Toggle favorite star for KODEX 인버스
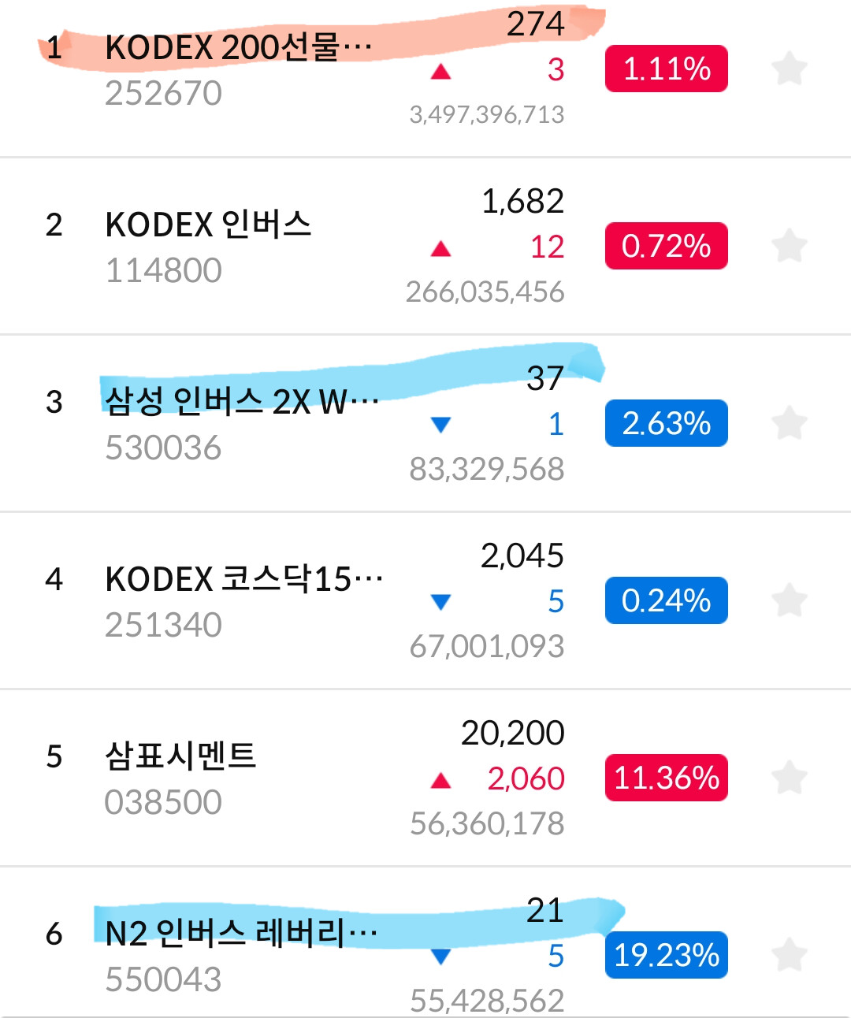This screenshot has height=1018, width=851. 789,246
